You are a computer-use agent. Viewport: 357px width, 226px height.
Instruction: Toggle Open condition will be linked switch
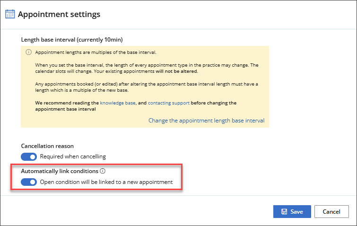coord(29,182)
